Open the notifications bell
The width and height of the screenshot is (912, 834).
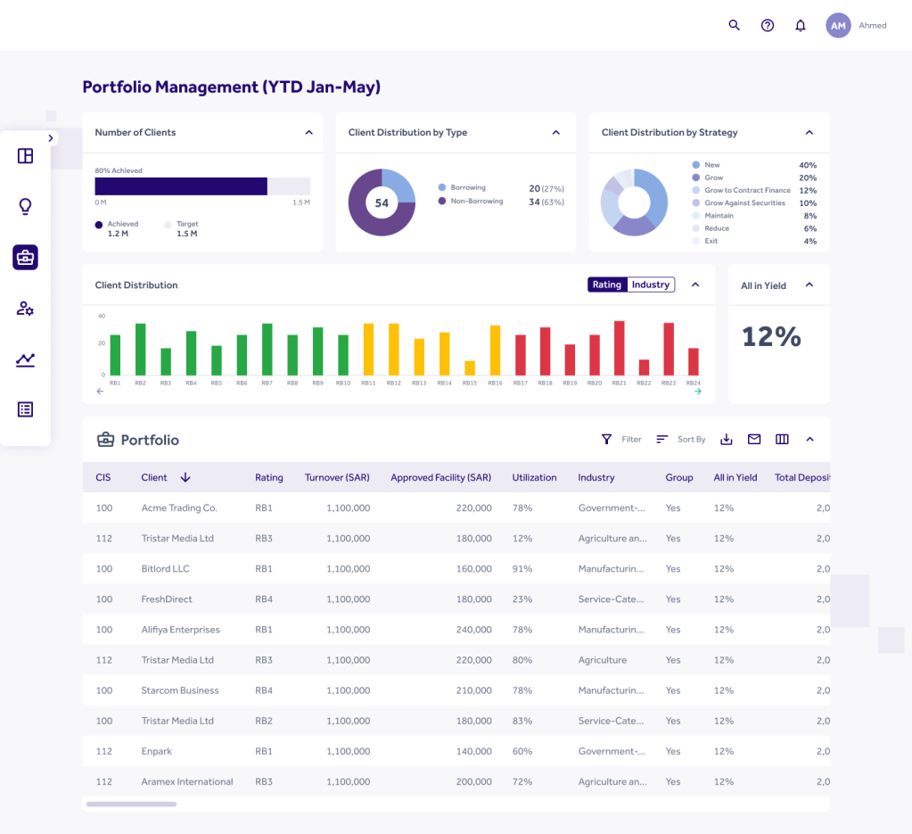coord(801,26)
